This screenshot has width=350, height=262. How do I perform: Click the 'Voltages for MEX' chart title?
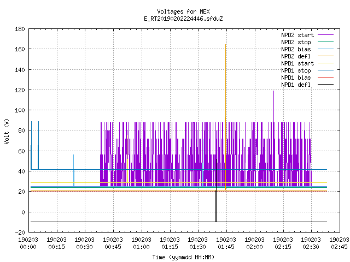click(x=183, y=11)
